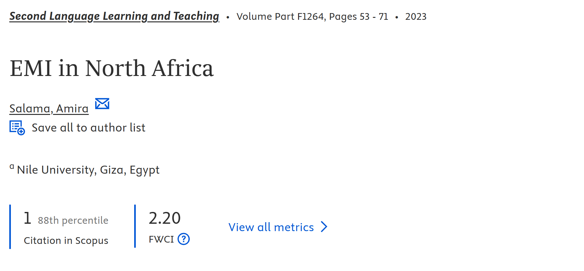Open author profile for Salama, Amira
The height and width of the screenshot is (271, 584).
49,109
